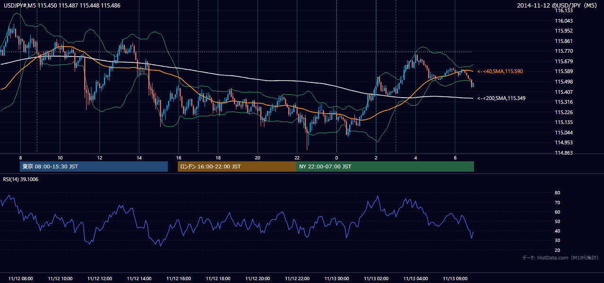604x283 pixels.
Task: Click the HistData.com data source note
Action: pos(560,258)
